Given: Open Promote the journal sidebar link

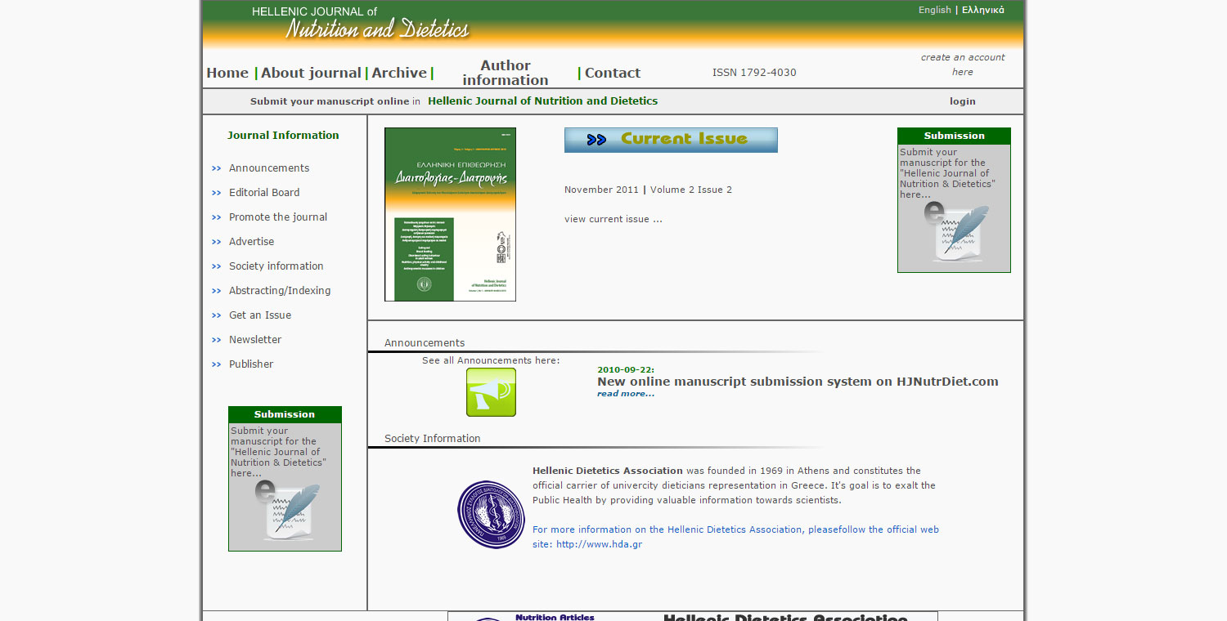Looking at the screenshot, I should [278, 217].
